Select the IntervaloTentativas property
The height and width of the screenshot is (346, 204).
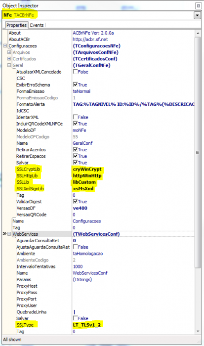(x=36, y=266)
